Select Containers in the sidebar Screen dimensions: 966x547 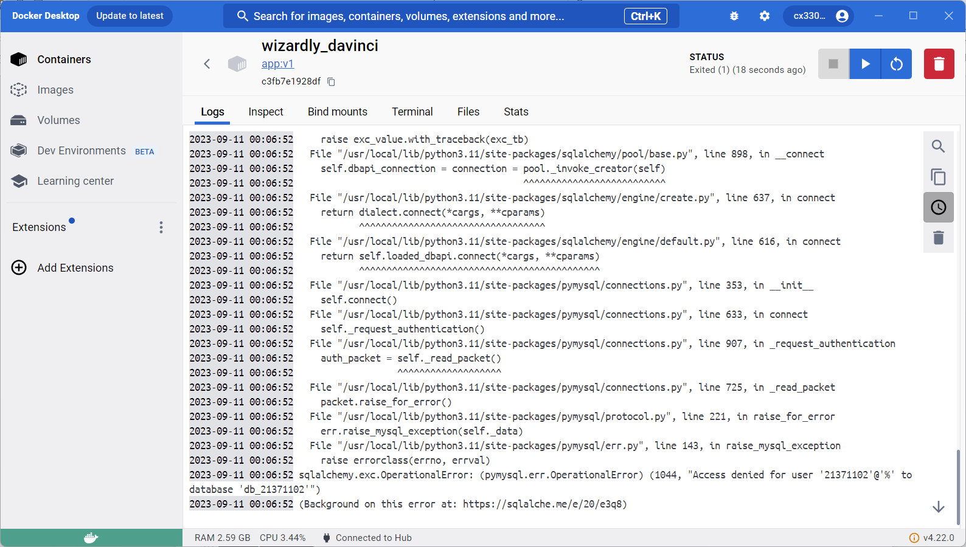pos(64,60)
